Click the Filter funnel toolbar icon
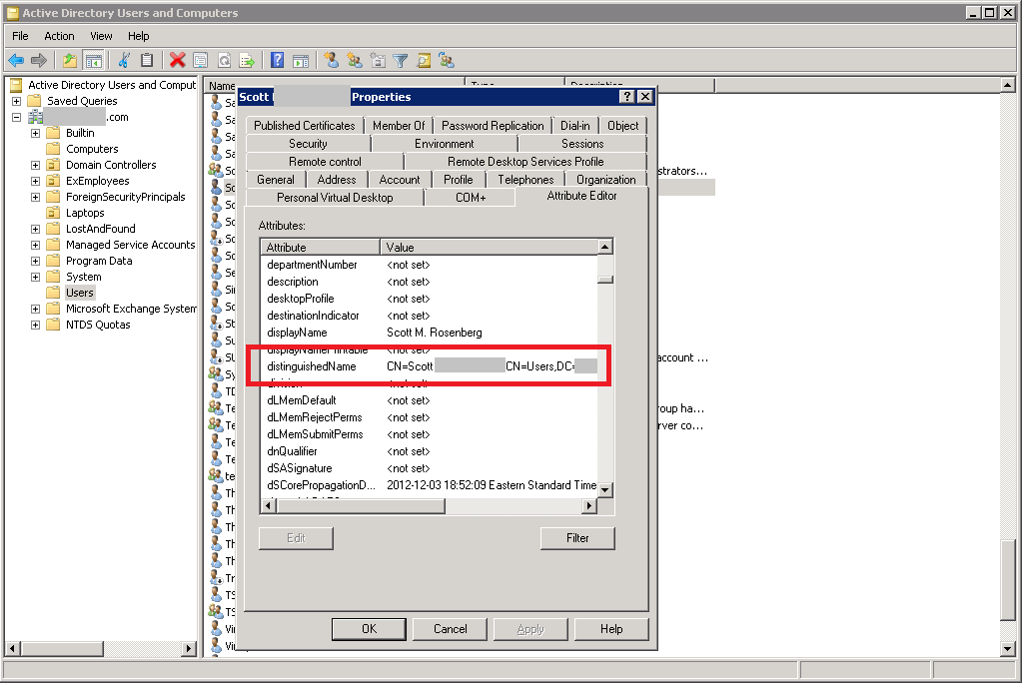The image size is (1022, 683). point(401,61)
